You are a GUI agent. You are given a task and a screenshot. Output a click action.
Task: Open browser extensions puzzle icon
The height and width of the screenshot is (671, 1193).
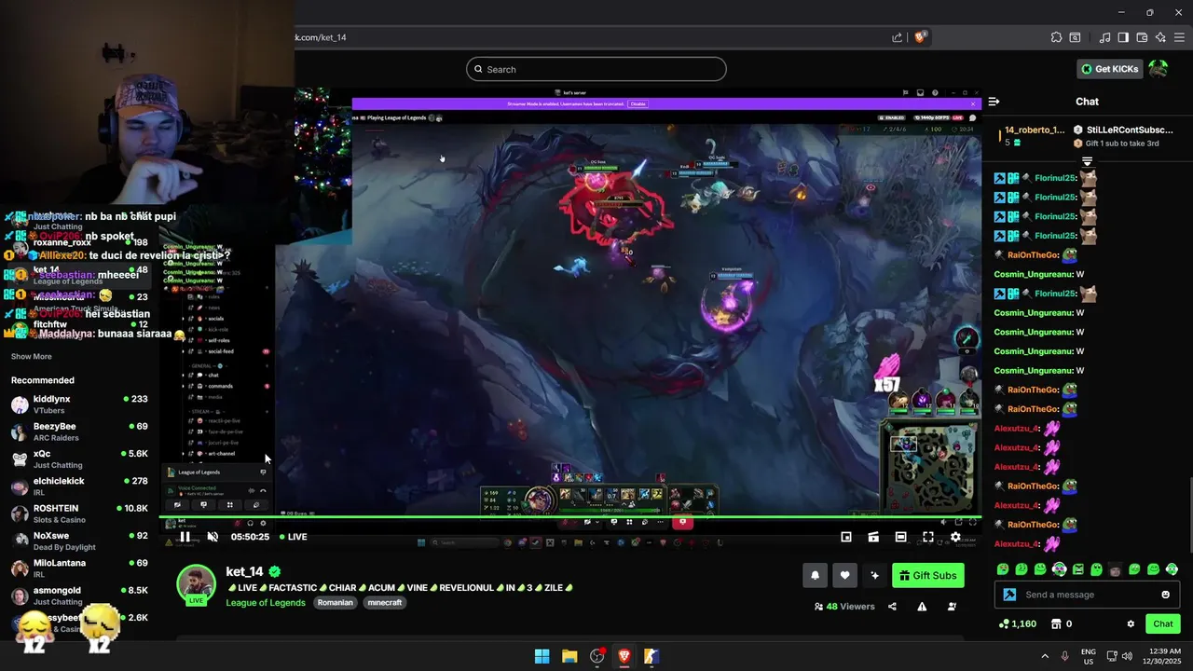(x=1056, y=37)
